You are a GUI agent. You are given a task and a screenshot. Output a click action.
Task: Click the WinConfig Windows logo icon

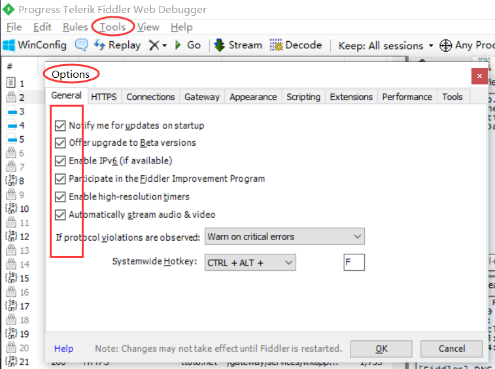pyautogui.click(x=9, y=45)
